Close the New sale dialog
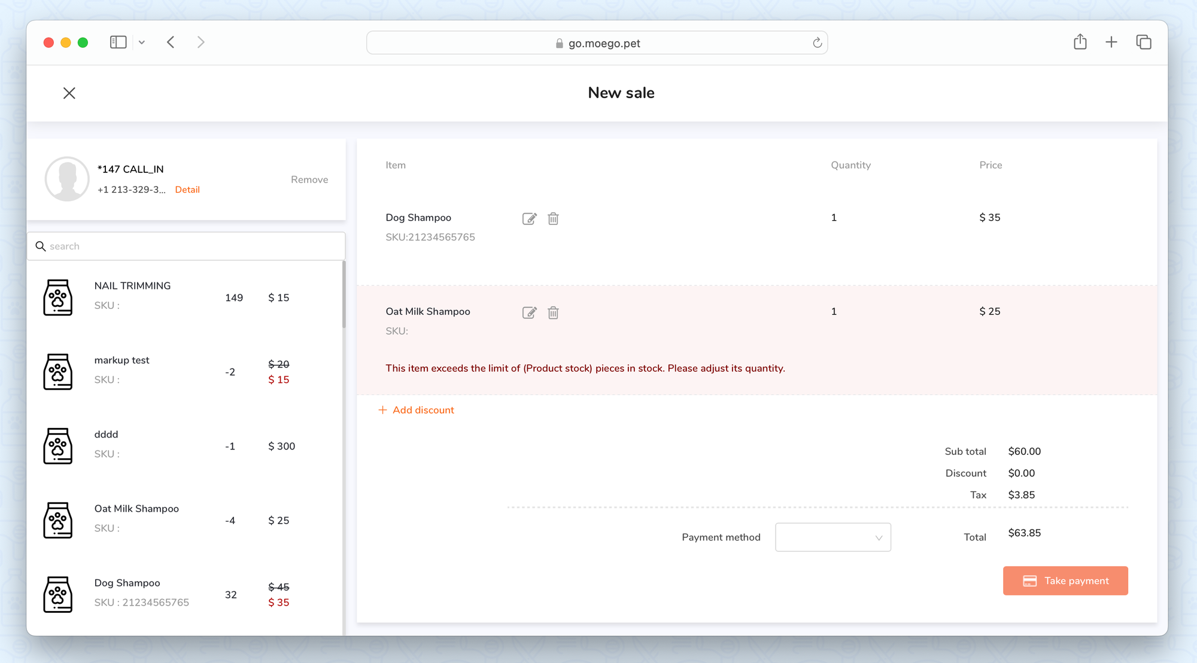This screenshot has width=1197, height=663. point(69,93)
